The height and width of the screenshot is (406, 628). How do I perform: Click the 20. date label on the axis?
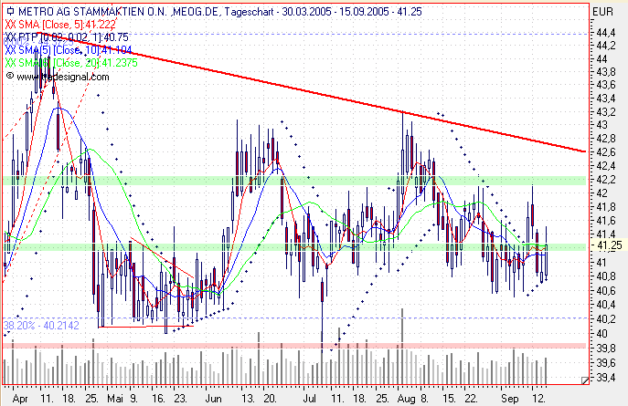click(x=270, y=399)
